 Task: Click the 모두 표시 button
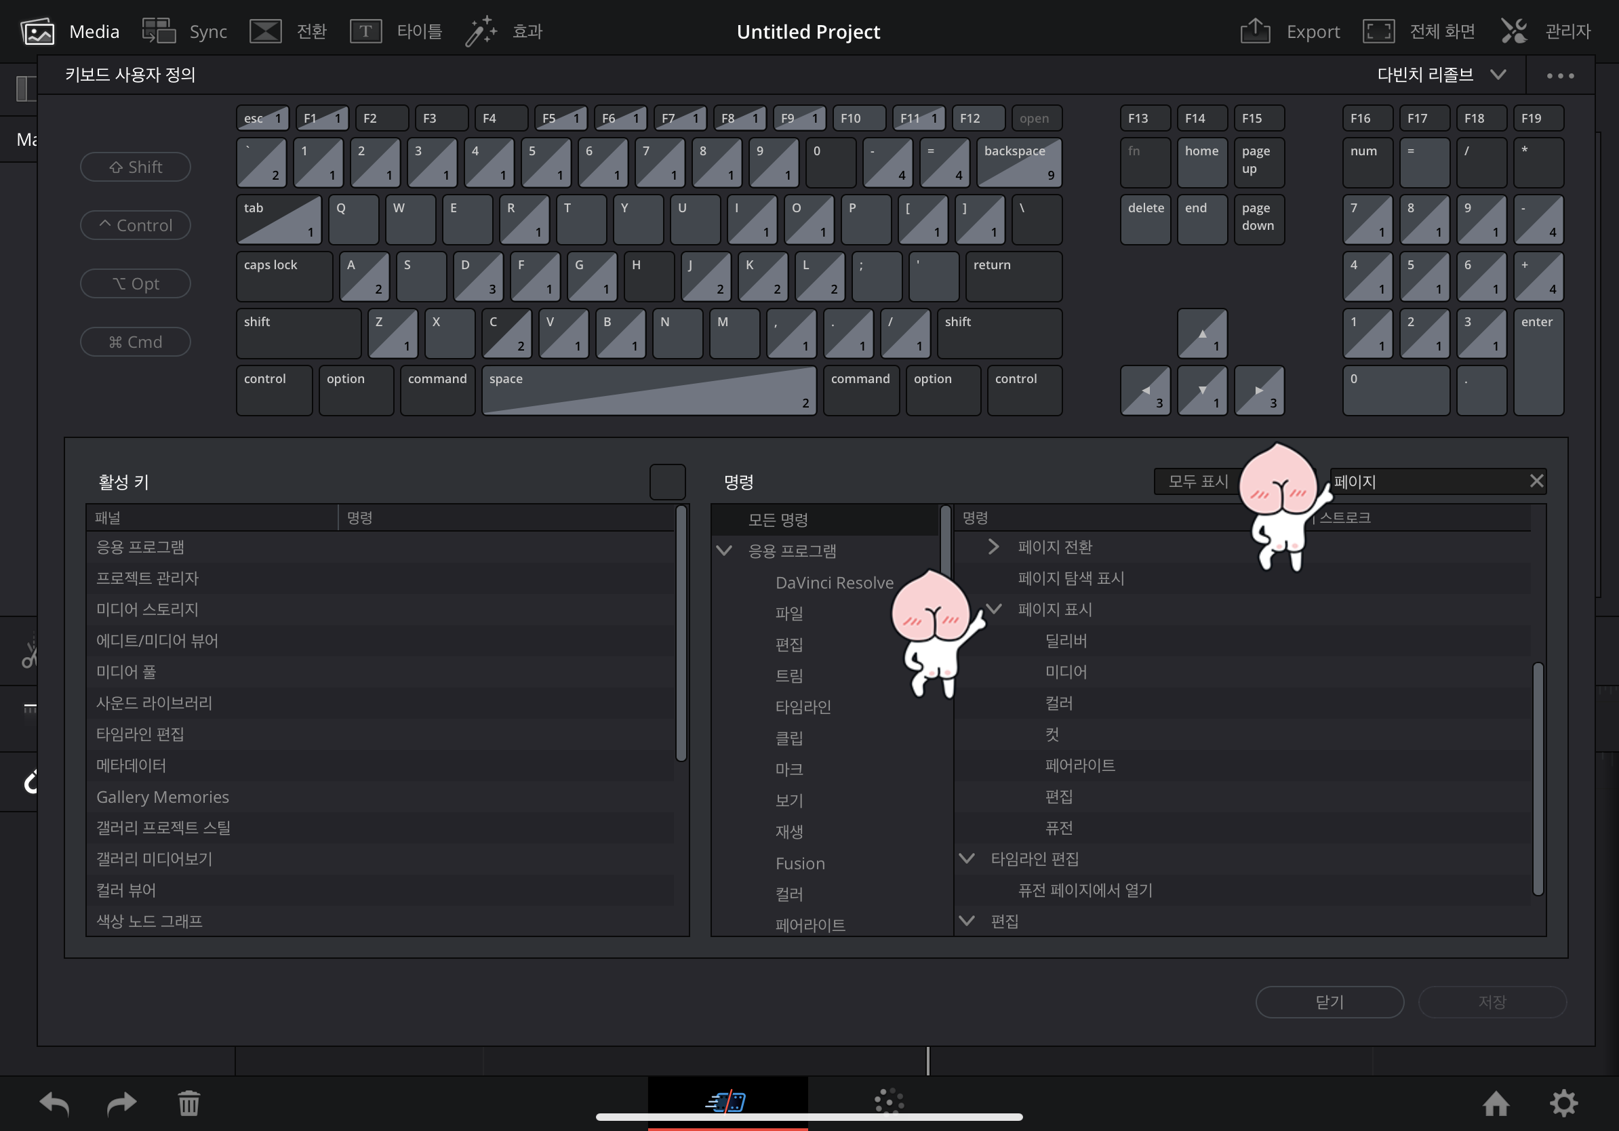tap(1197, 481)
